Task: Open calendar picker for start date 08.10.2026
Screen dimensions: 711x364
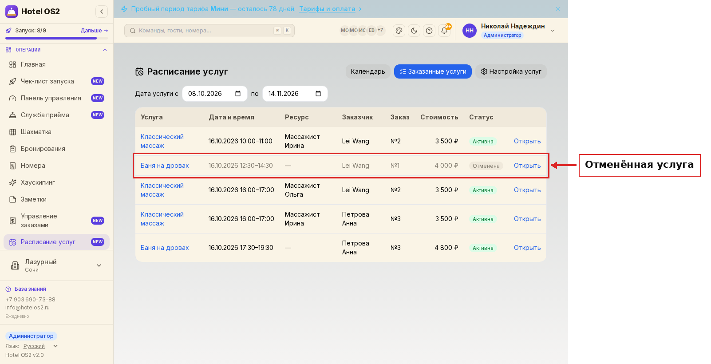Action: click(238, 94)
